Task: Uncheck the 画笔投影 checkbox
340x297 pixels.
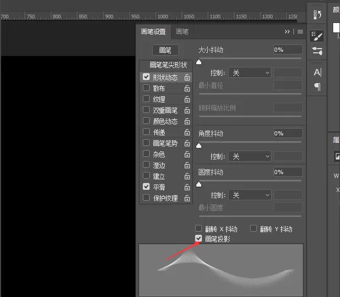Action: pyautogui.click(x=198, y=238)
